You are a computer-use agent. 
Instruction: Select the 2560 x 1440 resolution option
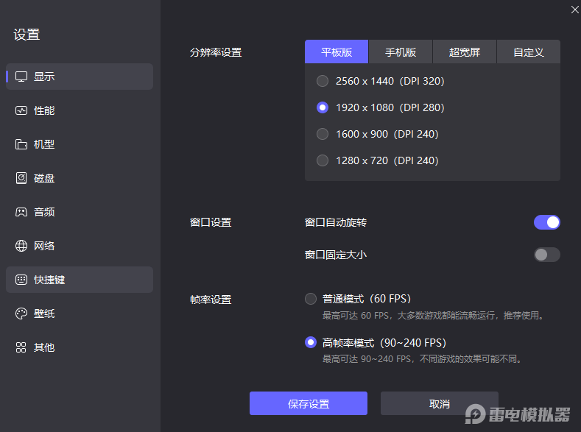click(381, 81)
